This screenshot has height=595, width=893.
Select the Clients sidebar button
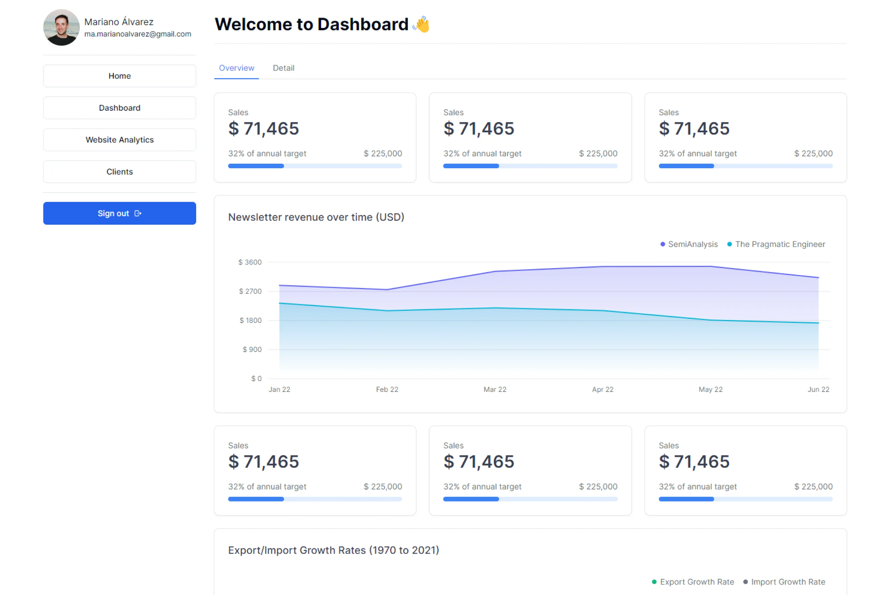(x=120, y=172)
